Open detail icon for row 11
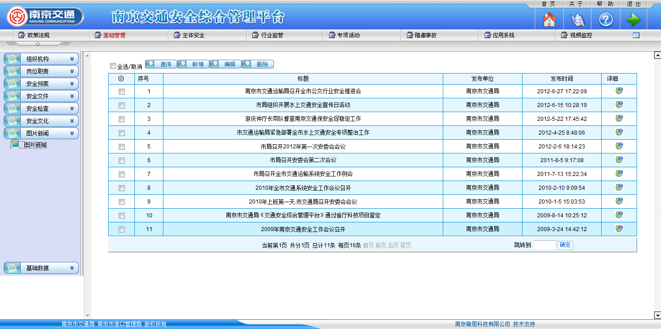This screenshot has height=329, width=661. pyautogui.click(x=619, y=229)
